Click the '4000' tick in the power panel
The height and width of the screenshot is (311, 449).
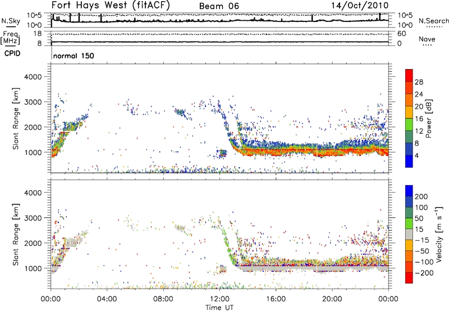pos(33,77)
